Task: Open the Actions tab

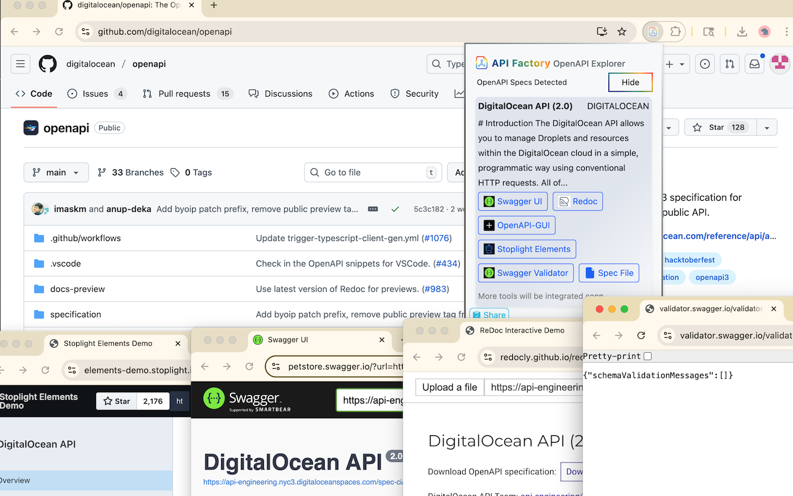Action: pos(351,94)
